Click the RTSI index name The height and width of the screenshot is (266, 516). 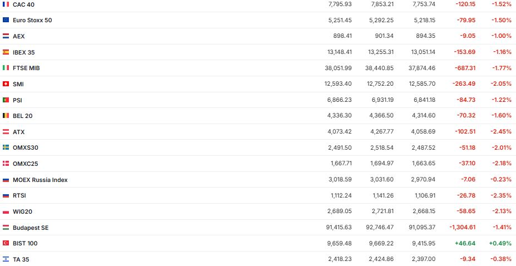click(x=19, y=195)
